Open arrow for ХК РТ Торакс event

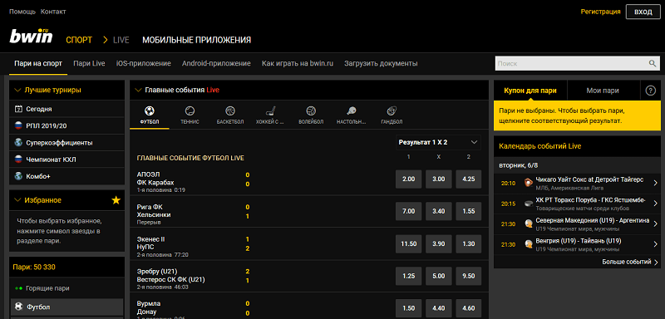point(655,204)
